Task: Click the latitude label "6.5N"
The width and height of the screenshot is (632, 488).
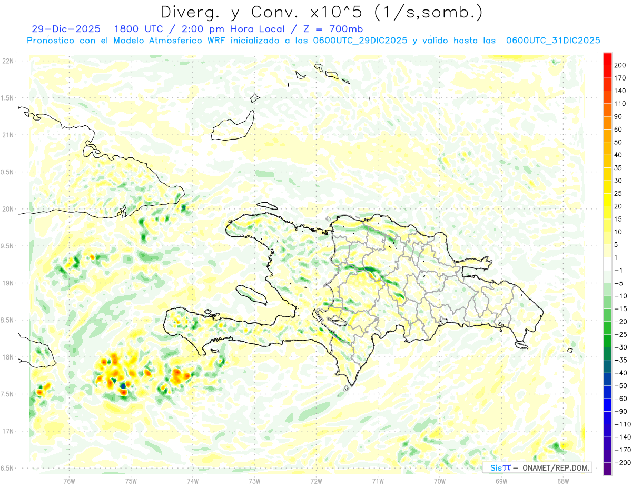Action: click(8, 469)
